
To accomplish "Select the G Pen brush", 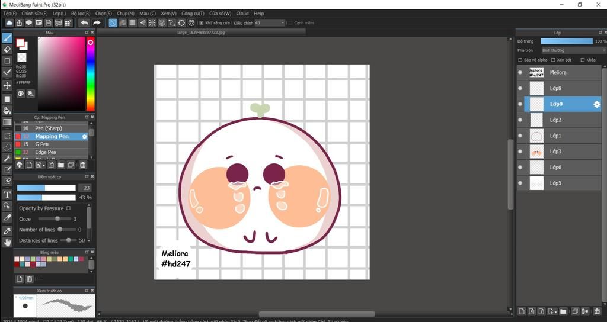I will pyautogui.click(x=52, y=144).
